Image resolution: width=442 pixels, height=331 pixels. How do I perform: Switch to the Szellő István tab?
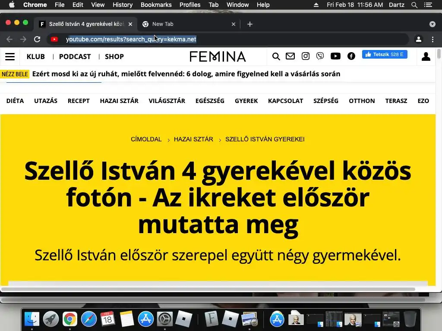(x=86, y=24)
